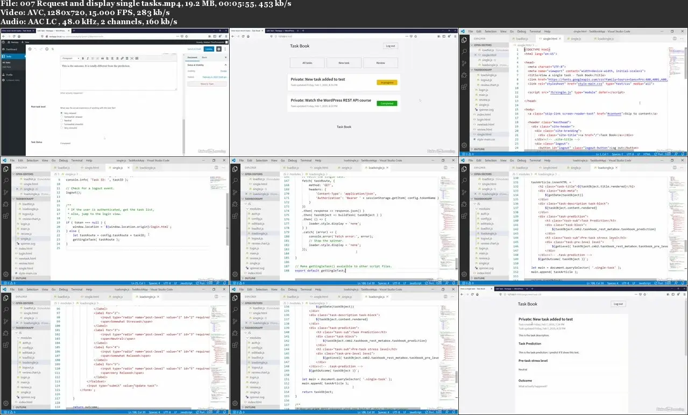The width and height of the screenshot is (688, 415).
Task: Click Split Editor icon in single.html VS Code frame
Action: click(x=675, y=39)
